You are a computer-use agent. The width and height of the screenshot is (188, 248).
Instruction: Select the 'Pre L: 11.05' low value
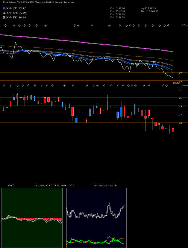click(118, 14)
